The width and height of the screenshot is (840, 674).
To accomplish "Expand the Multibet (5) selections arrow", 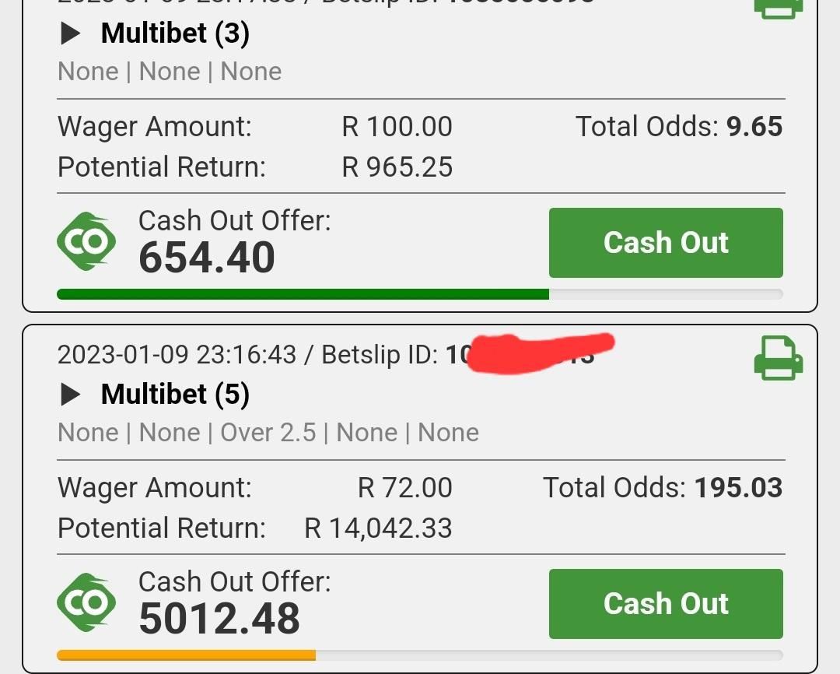I will [70, 395].
